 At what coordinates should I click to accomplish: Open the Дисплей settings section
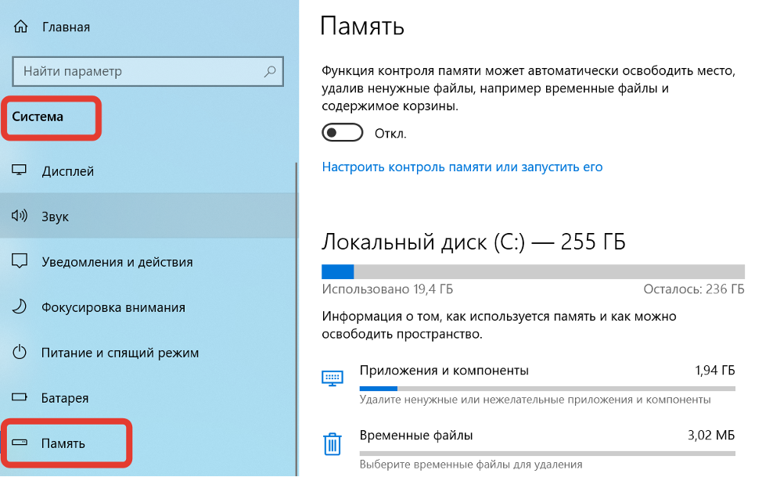(x=148, y=171)
